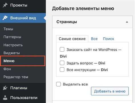135x103 pixels.
Task: Collapse the Страницы panel using the arrow
Action: click(127, 22)
